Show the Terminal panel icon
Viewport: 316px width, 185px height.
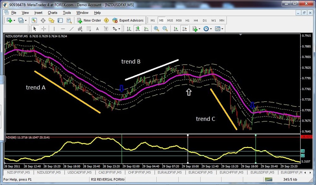[60, 20]
